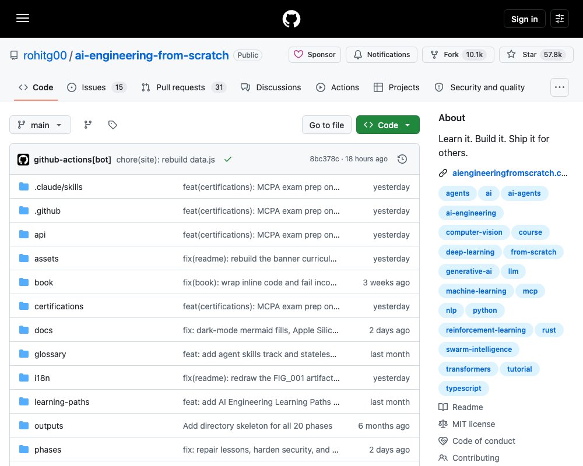The image size is (583, 466).
Task: Open commit 'Add directory skeleton for all 20 phases'
Action: click(257, 425)
